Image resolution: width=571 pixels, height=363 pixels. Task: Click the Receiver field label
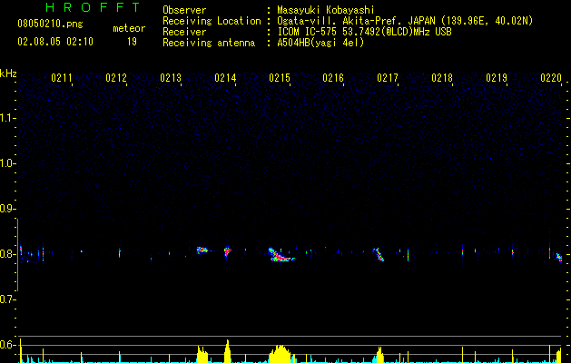point(184,32)
